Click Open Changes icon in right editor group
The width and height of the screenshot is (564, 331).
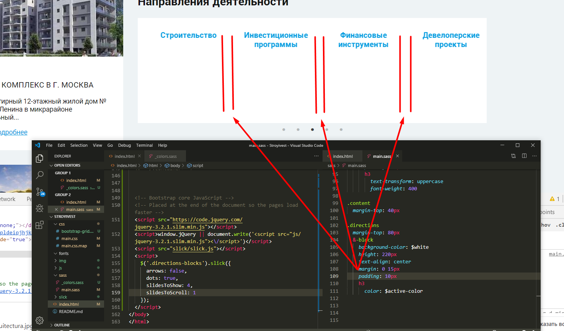513,156
